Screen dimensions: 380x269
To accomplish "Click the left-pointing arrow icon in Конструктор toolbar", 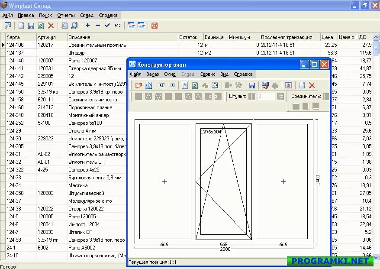I will coord(161,85).
